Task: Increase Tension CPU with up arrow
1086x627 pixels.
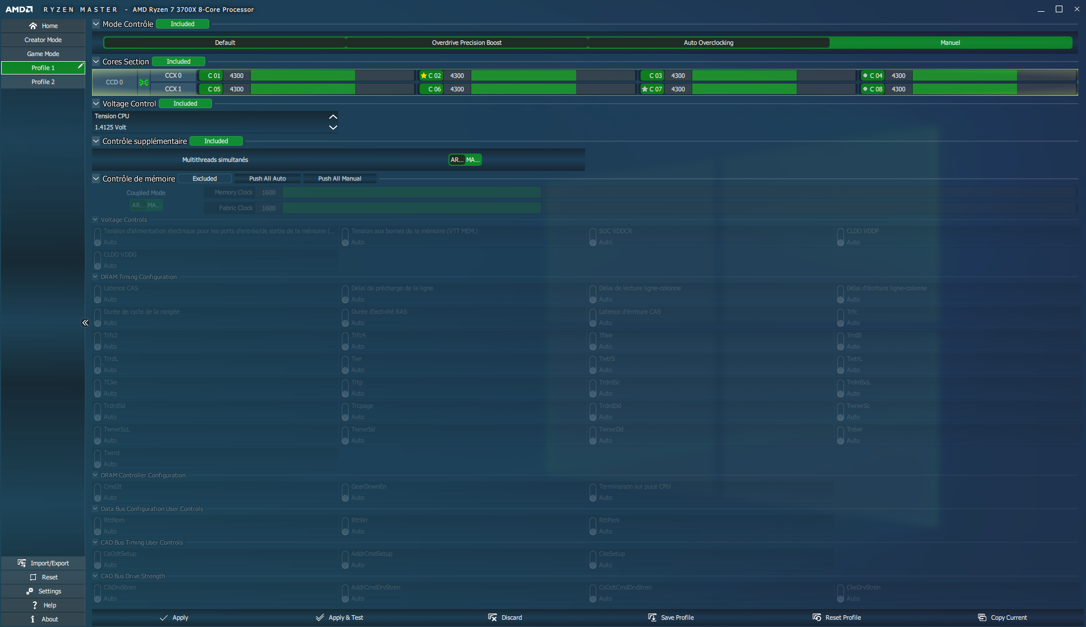Action: [333, 117]
